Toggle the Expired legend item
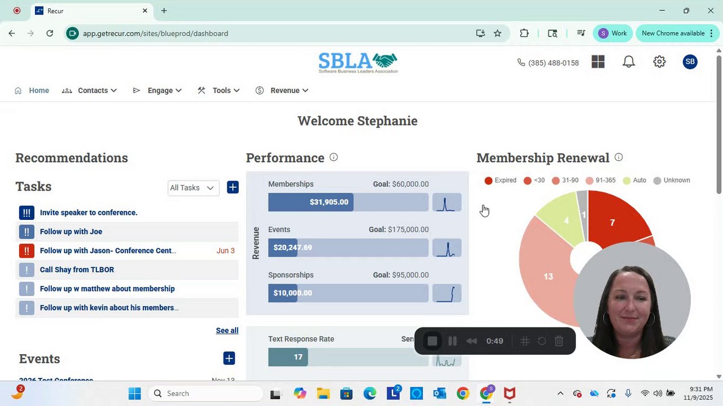723x406 pixels. 501,180
